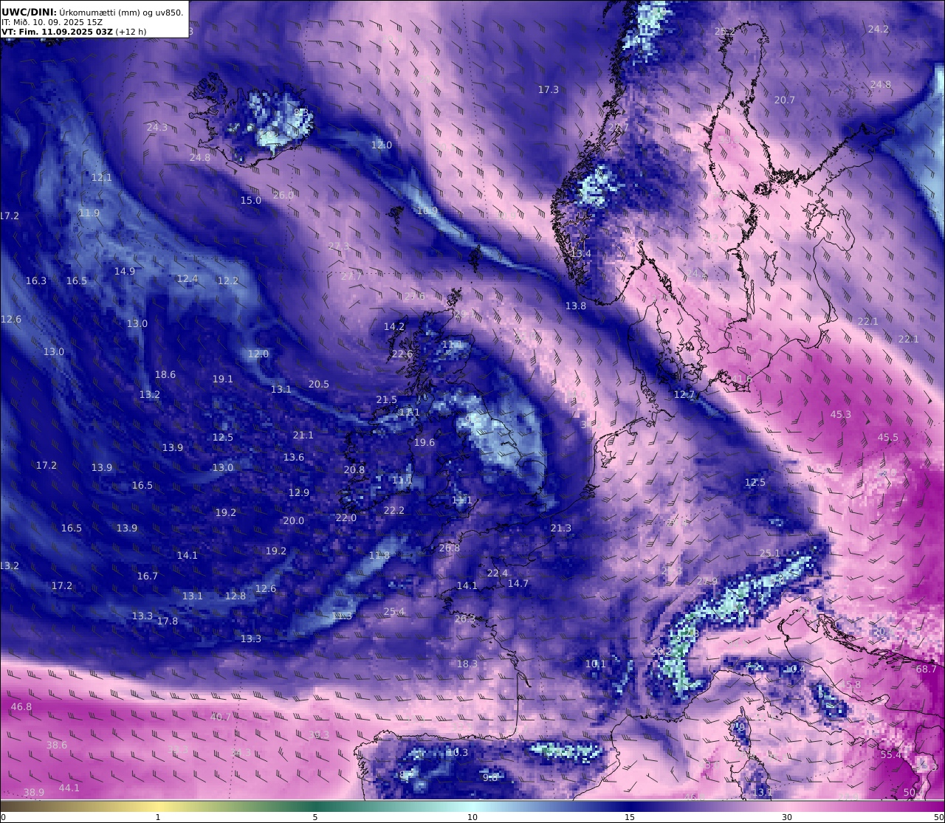Click the 16.3 value near the left edge
The image size is (945, 823).
[36, 281]
